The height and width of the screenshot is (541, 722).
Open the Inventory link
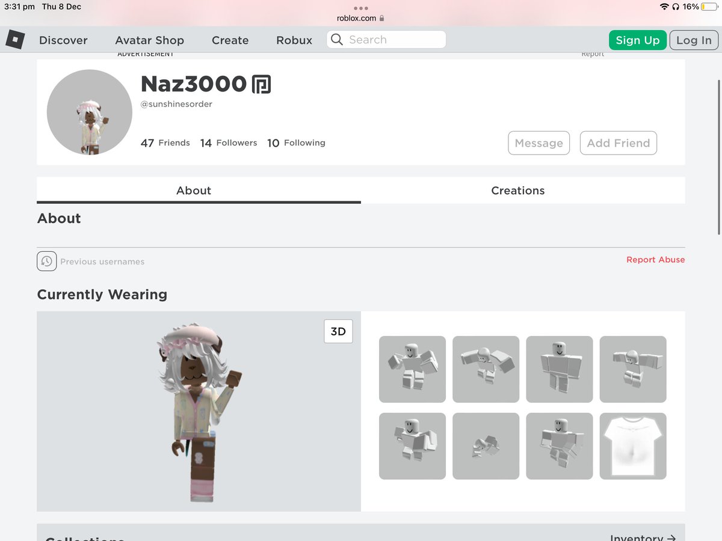643,538
